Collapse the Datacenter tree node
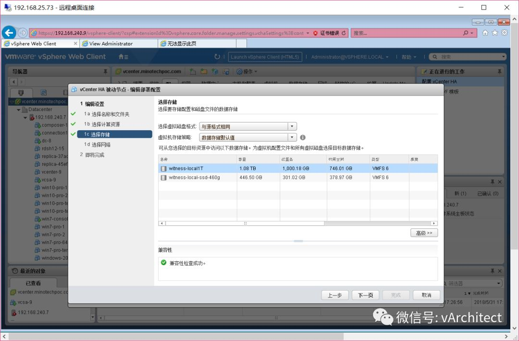Image resolution: width=519 pixels, height=341 pixels. (x=19, y=110)
